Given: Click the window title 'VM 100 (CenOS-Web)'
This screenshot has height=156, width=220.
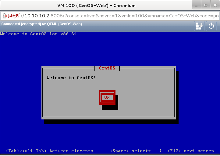Looking at the screenshot, I should (x=96, y=5).
